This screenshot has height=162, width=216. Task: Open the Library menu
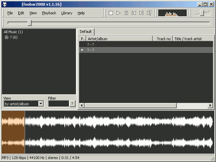pyautogui.click(x=67, y=13)
